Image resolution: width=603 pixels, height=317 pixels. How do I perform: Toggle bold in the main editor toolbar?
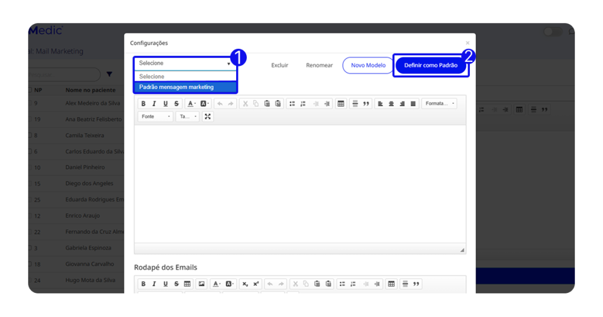[143, 104]
